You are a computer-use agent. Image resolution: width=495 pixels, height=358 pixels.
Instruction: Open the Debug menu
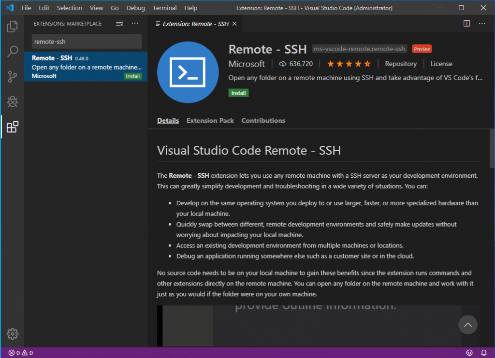[x=136, y=8]
